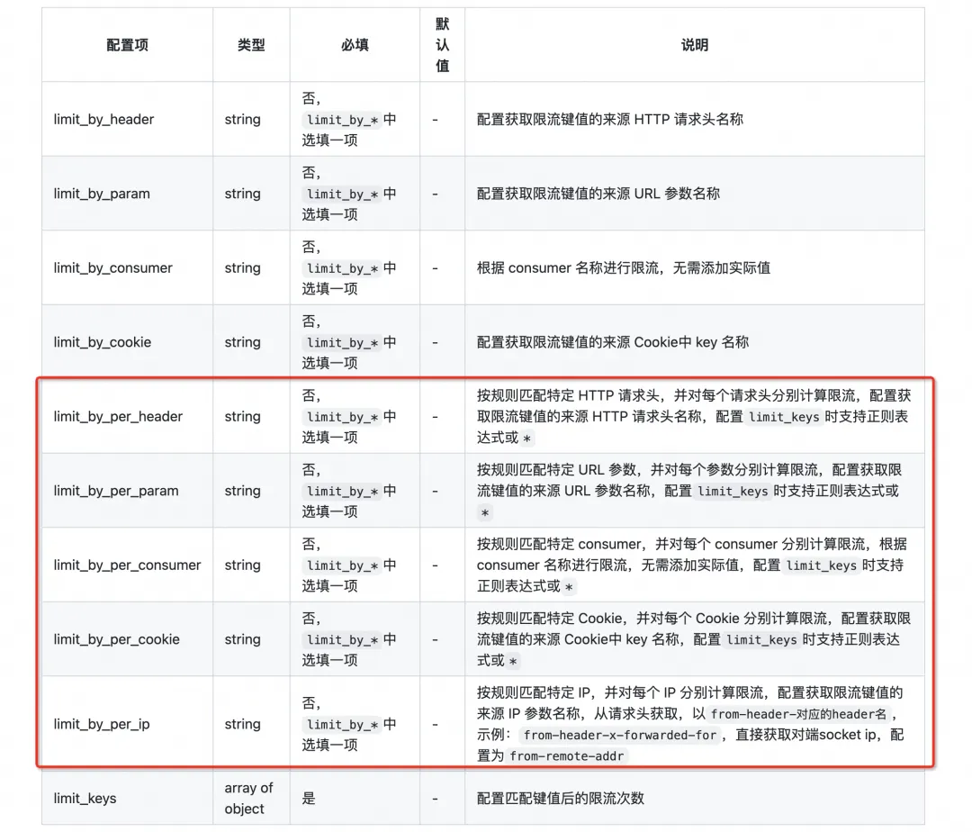Click the from-header-x-forwarded-for code example
The width and height of the screenshot is (972, 832).
tap(620, 735)
